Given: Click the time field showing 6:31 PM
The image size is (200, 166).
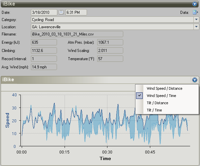Looking at the screenshot, I should point(76,12).
